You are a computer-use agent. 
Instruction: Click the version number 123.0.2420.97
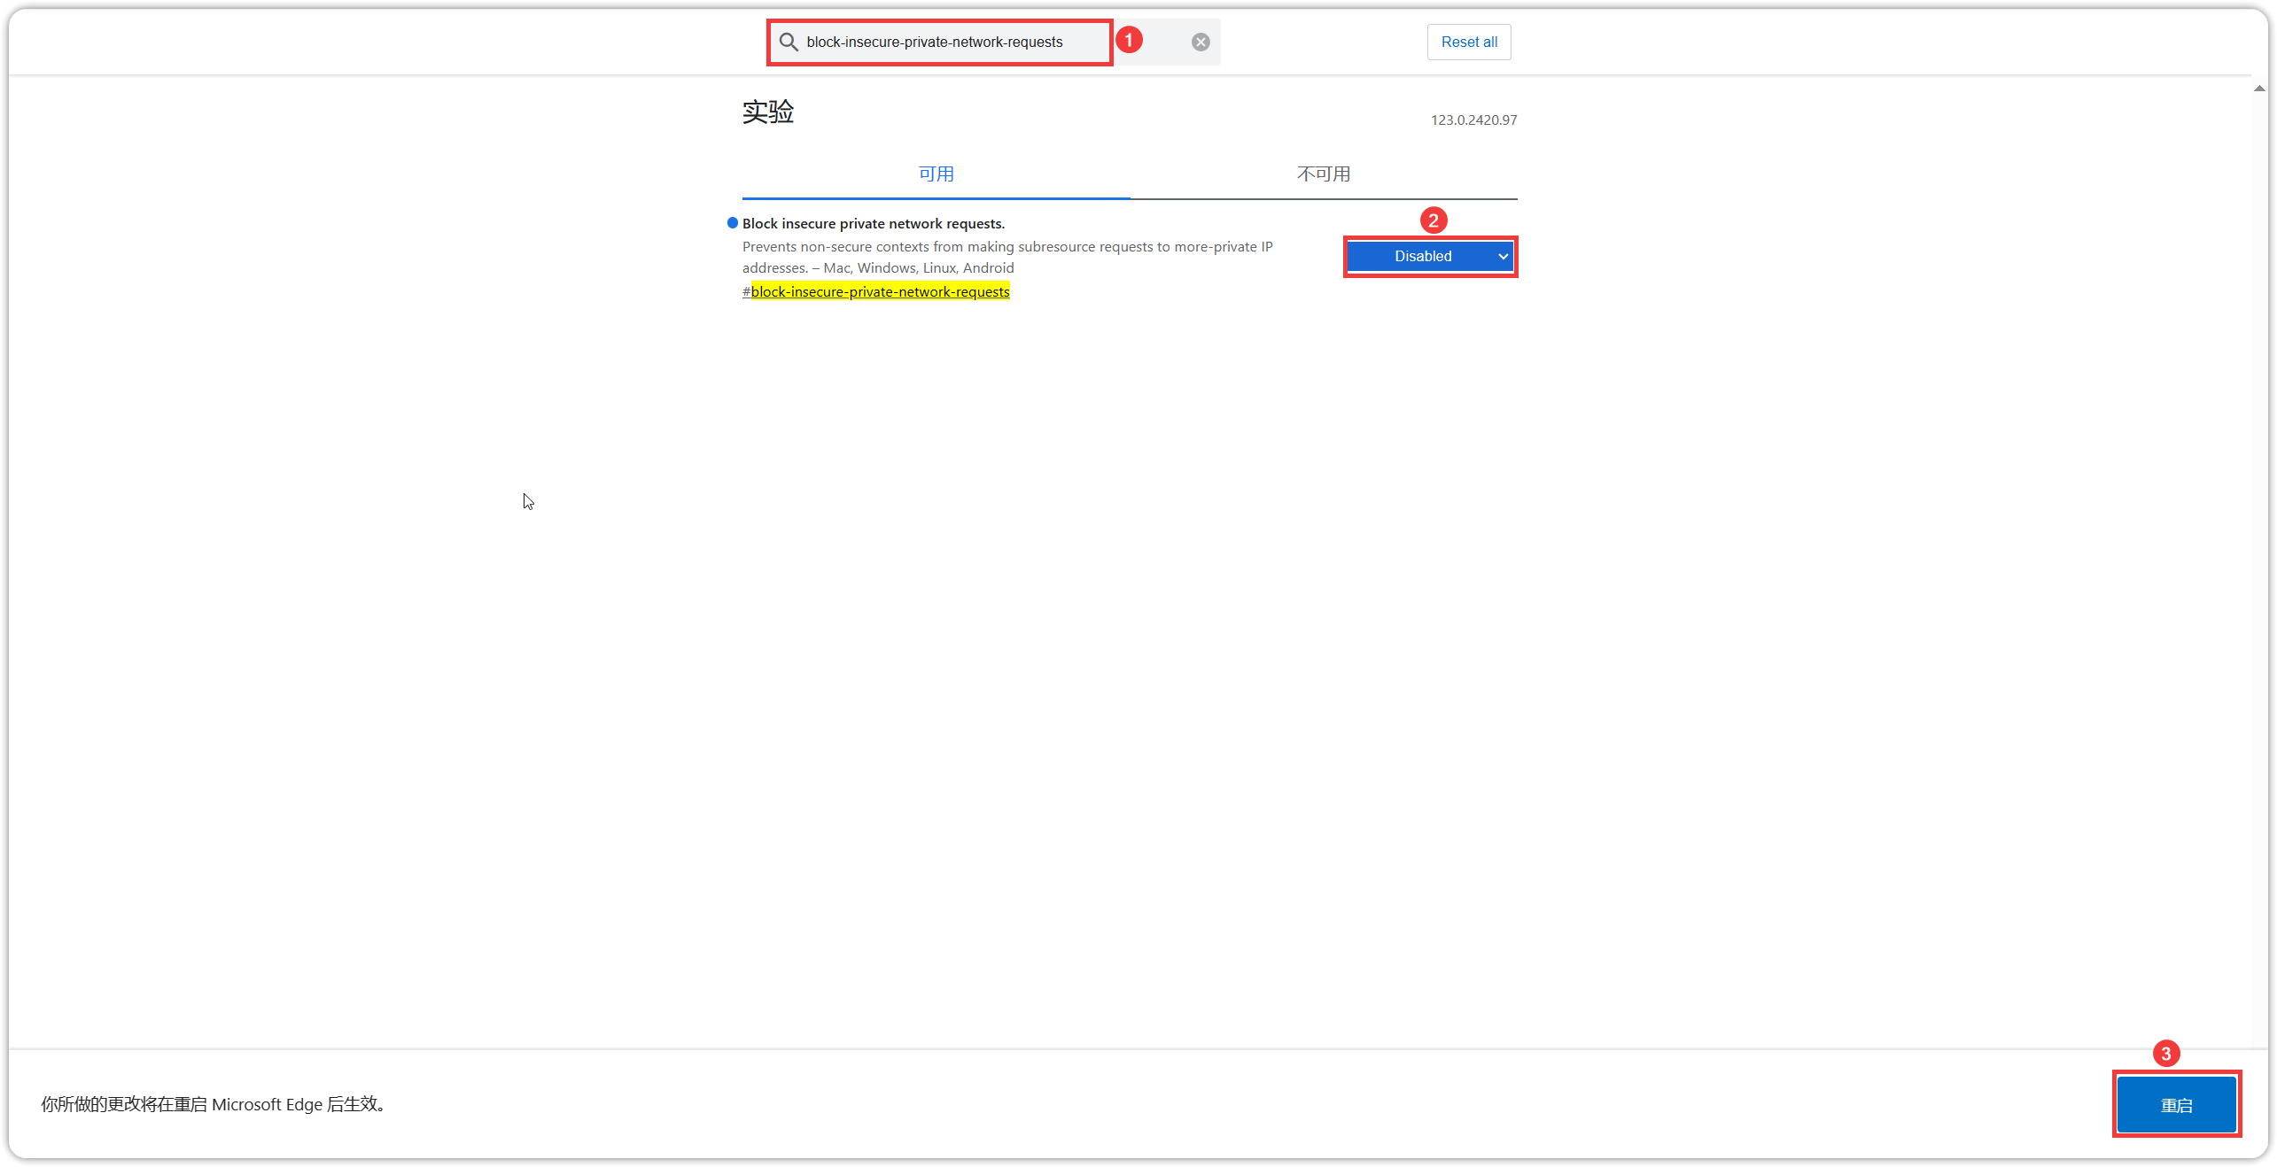click(x=1473, y=120)
